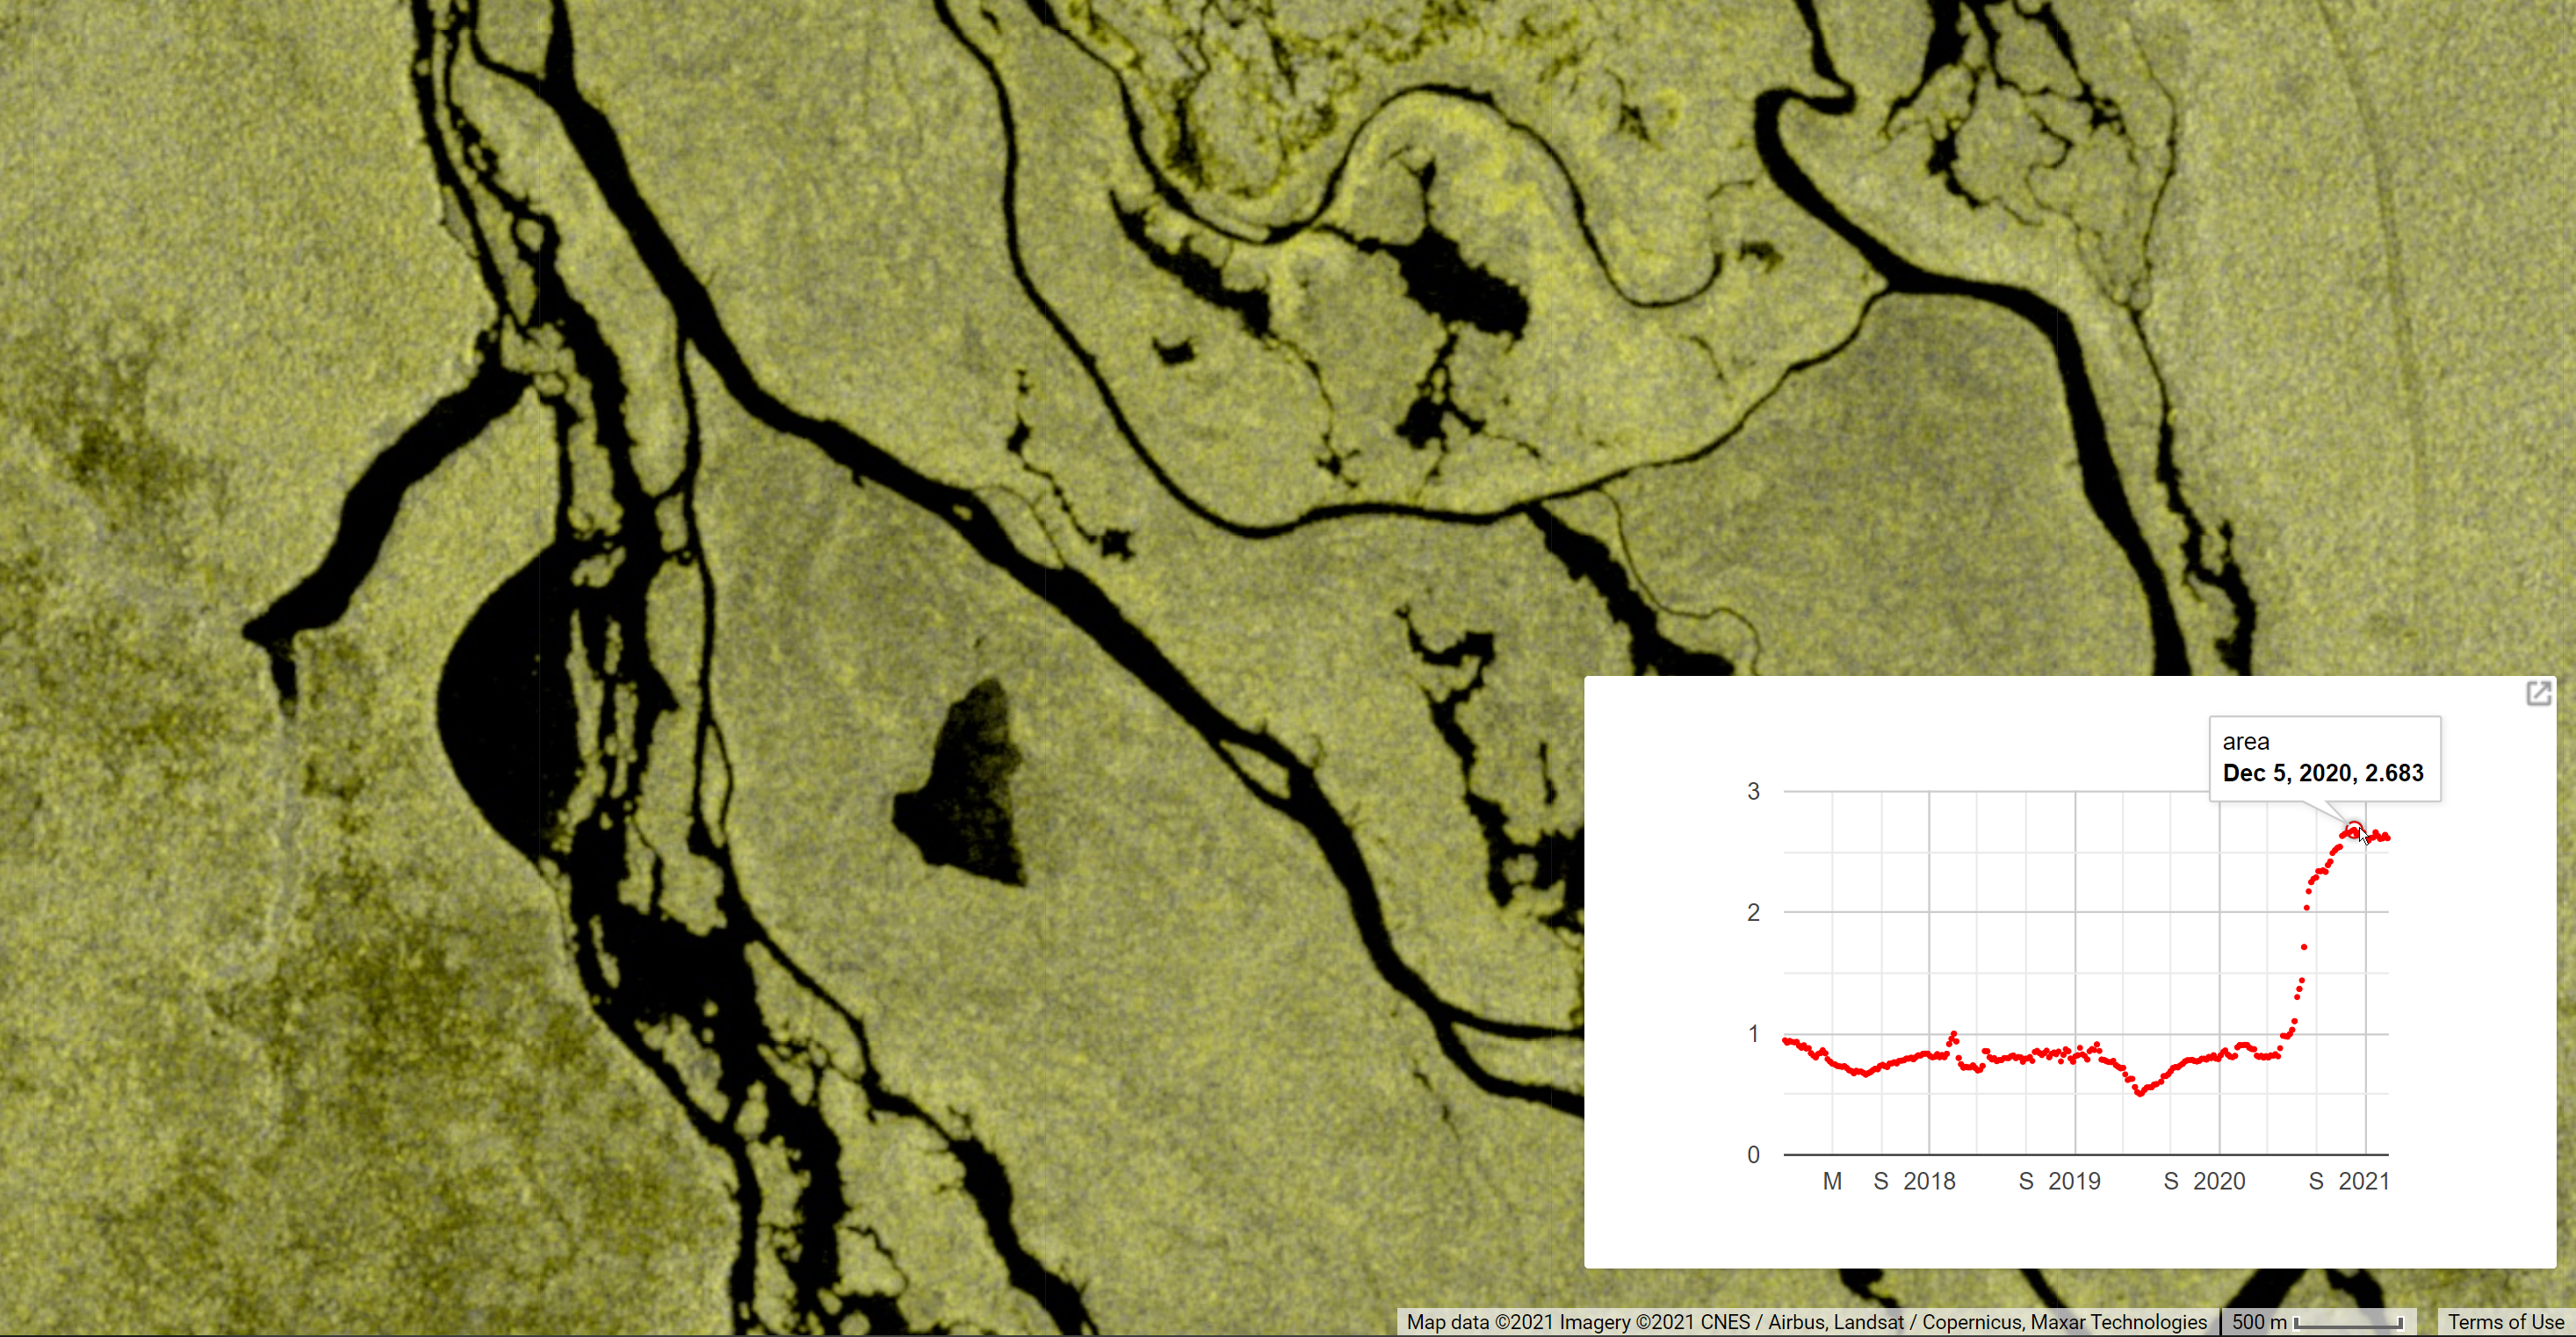This screenshot has height=1337, width=2576.
Task: Click the '2021' x-axis label
Action: 2364,1181
